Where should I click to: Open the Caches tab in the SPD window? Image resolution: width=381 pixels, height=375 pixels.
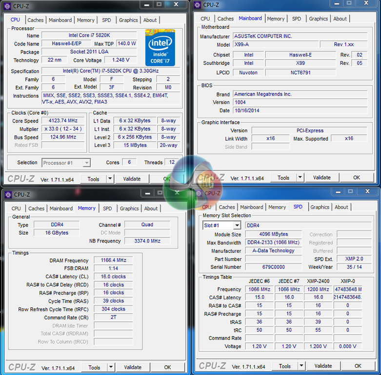[x=227, y=207]
